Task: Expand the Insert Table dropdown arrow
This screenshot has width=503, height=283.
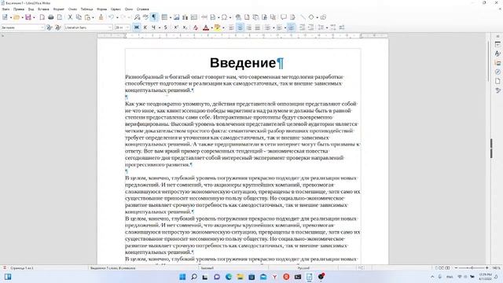Action: [x=170, y=17]
